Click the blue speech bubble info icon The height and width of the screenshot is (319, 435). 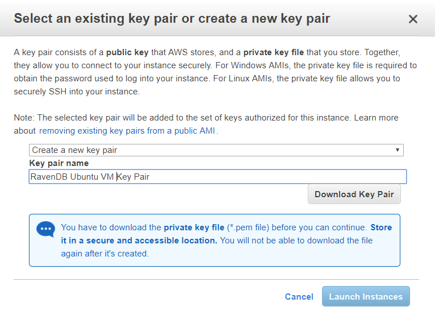pyautogui.click(x=45, y=229)
